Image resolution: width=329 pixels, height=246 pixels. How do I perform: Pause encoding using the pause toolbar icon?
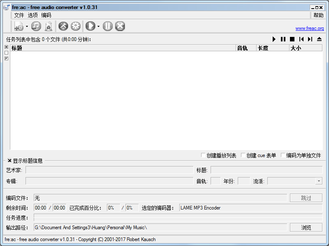coord(107,26)
